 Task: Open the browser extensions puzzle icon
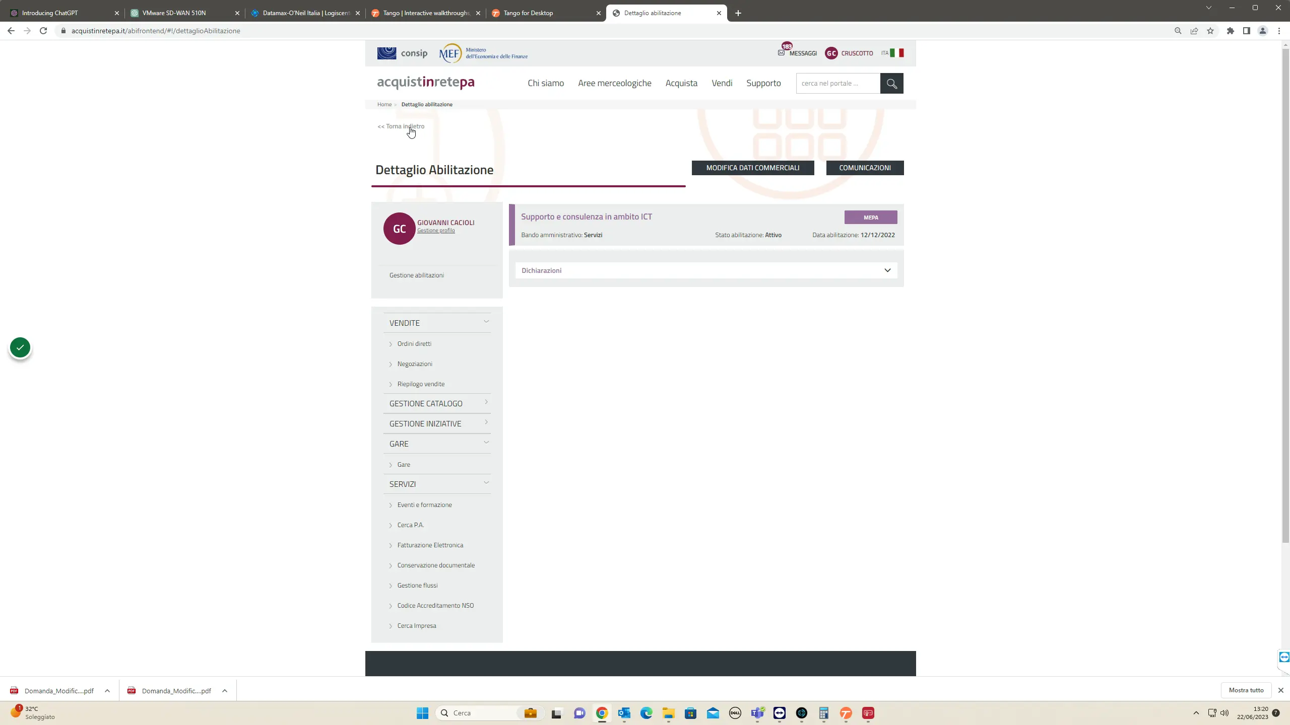(1231, 31)
